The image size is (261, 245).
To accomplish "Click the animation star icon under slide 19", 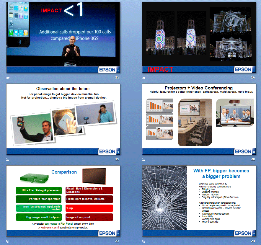I will (8, 159).
